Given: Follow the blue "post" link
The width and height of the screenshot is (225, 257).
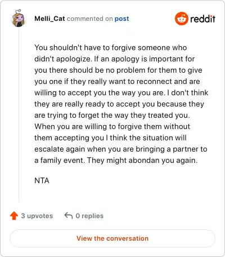Looking at the screenshot, I should click(122, 19).
